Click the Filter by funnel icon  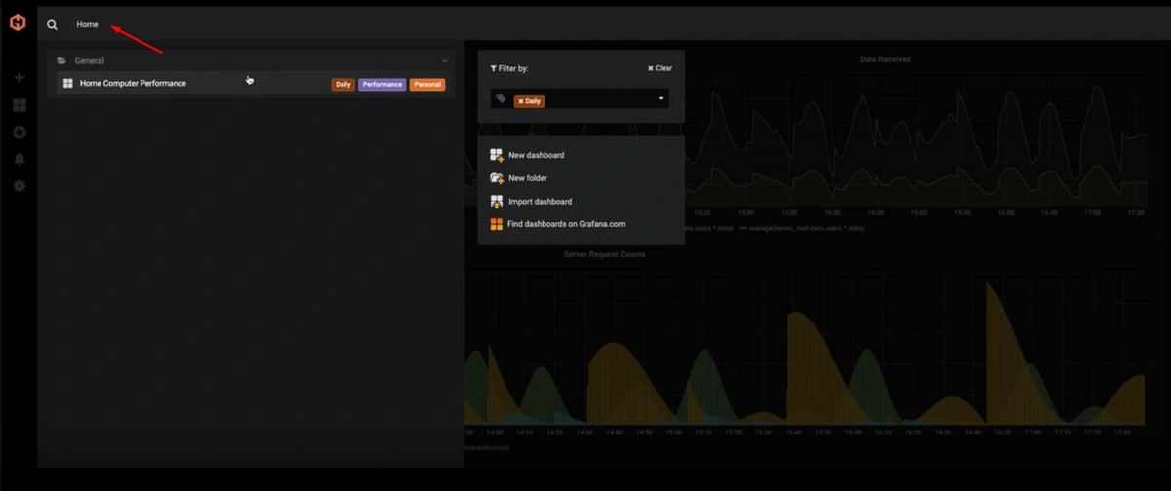click(493, 69)
